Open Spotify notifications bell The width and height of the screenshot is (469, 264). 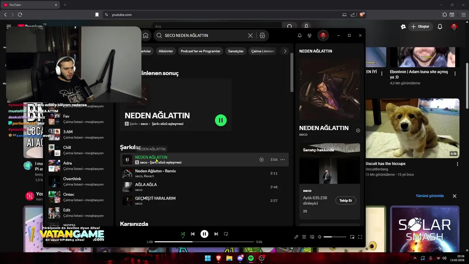(x=300, y=36)
